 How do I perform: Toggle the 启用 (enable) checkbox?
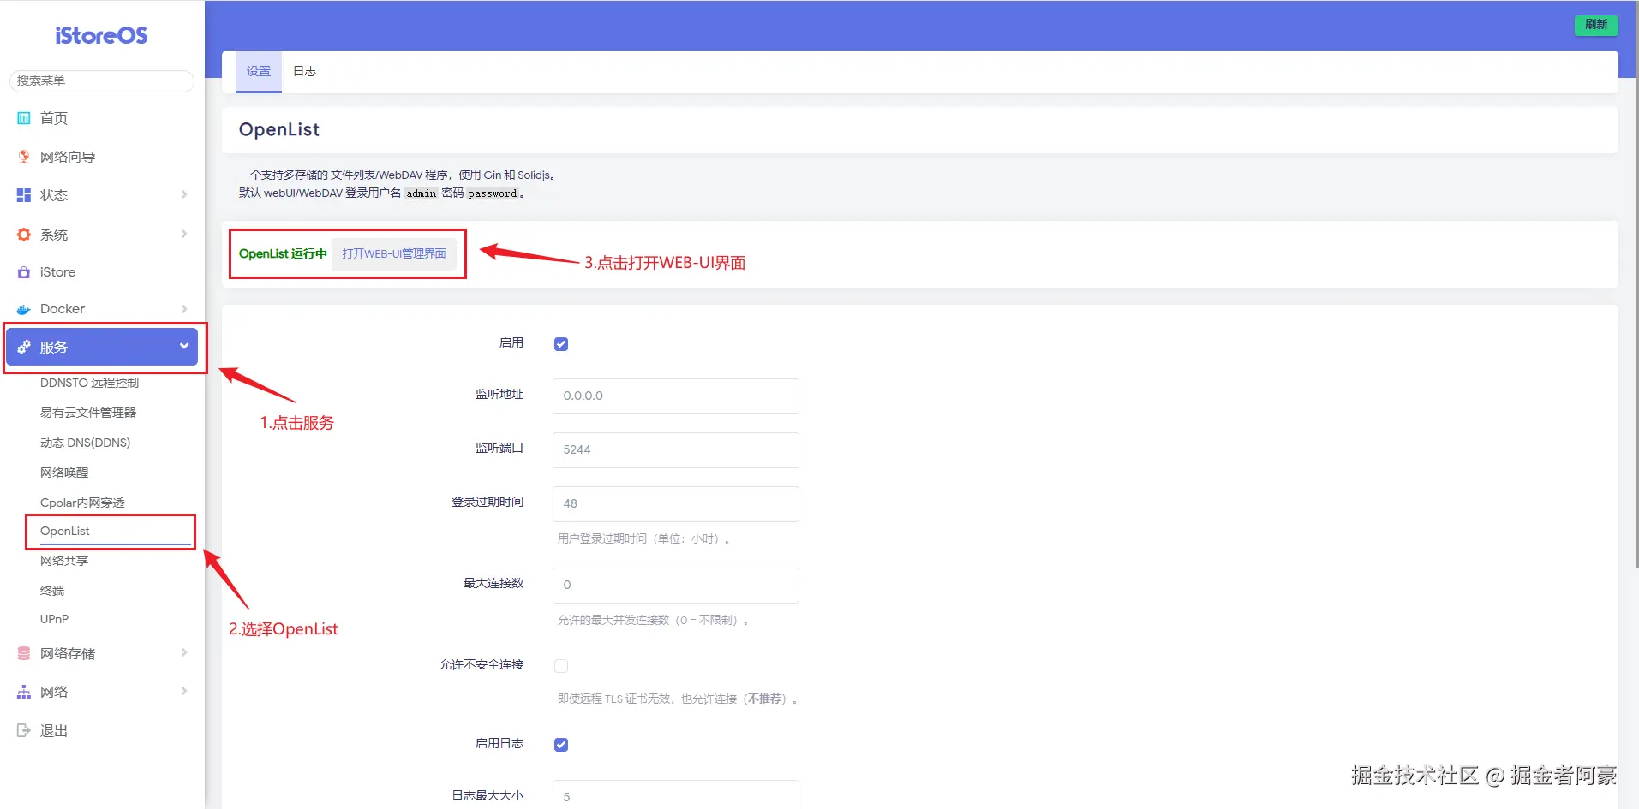click(561, 344)
